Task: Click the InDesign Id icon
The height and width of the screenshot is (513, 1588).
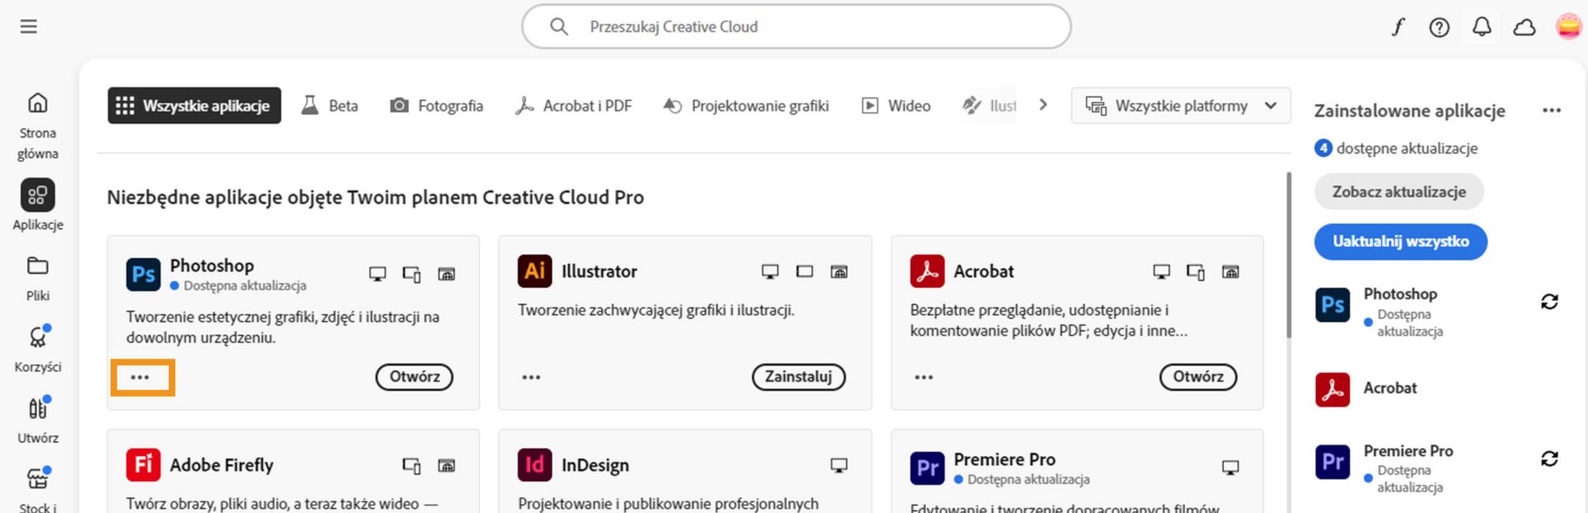Action: tap(534, 464)
